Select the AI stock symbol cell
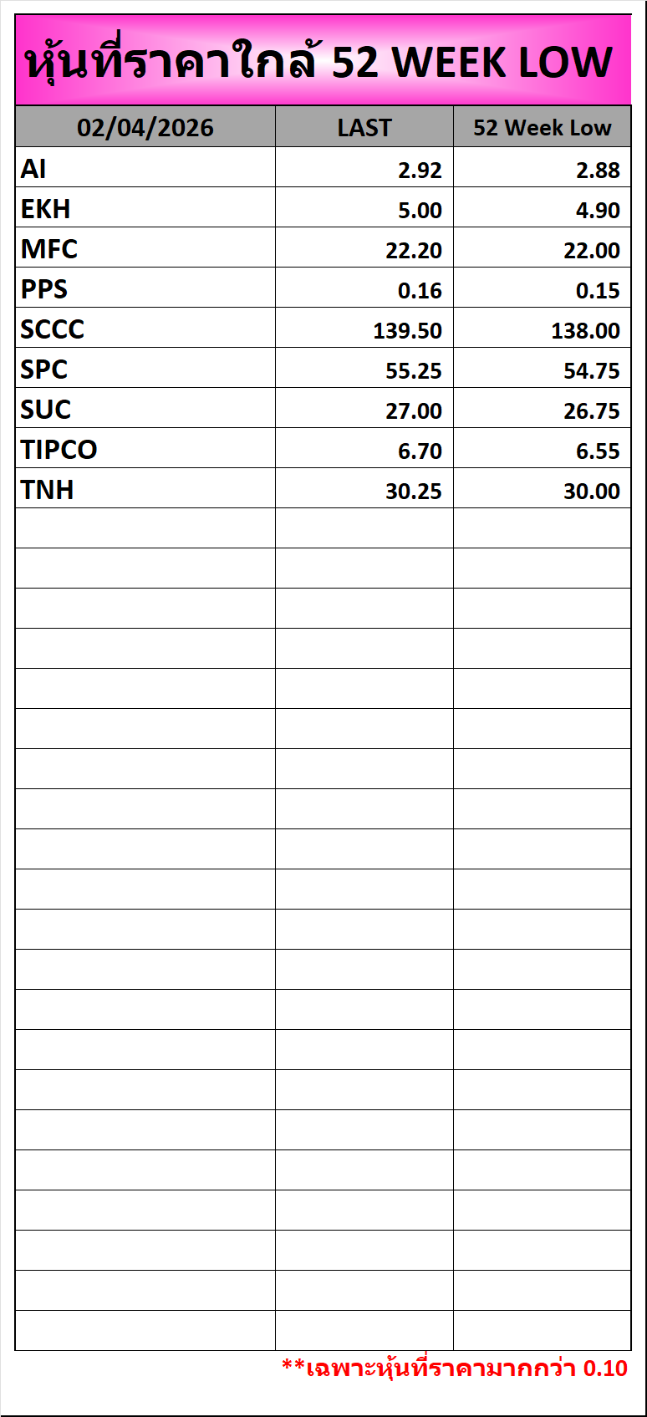 pyautogui.click(x=33, y=169)
